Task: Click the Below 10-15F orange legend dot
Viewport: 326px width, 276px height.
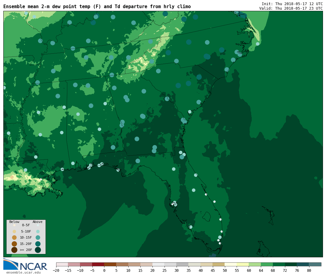Action: tap(14, 238)
